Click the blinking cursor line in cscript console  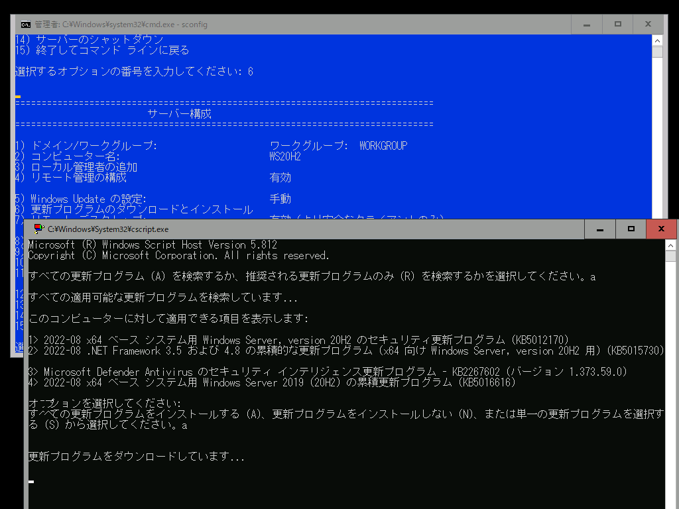click(x=31, y=482)
